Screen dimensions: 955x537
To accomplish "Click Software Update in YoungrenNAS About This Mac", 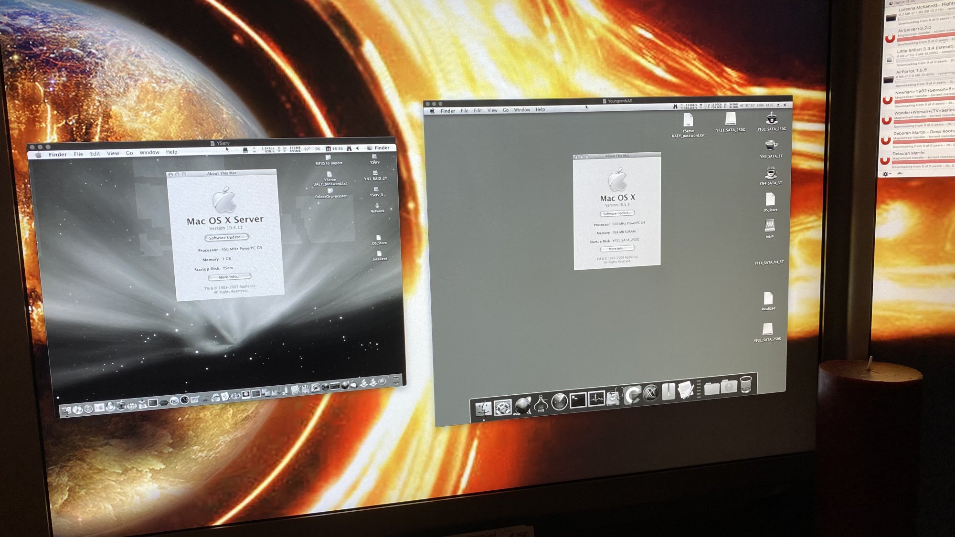I will (617, 213).
